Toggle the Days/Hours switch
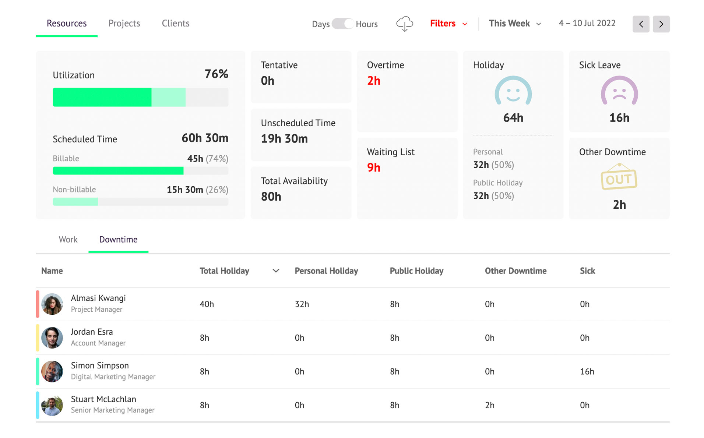 tap(342, 24)
